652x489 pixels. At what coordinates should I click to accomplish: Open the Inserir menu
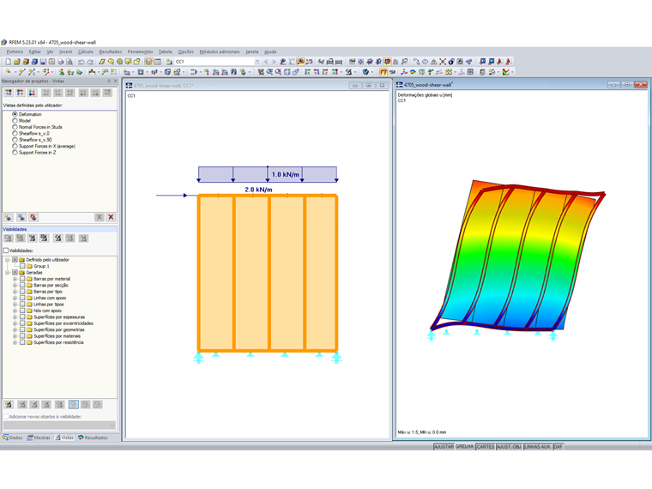pos(66,51)
